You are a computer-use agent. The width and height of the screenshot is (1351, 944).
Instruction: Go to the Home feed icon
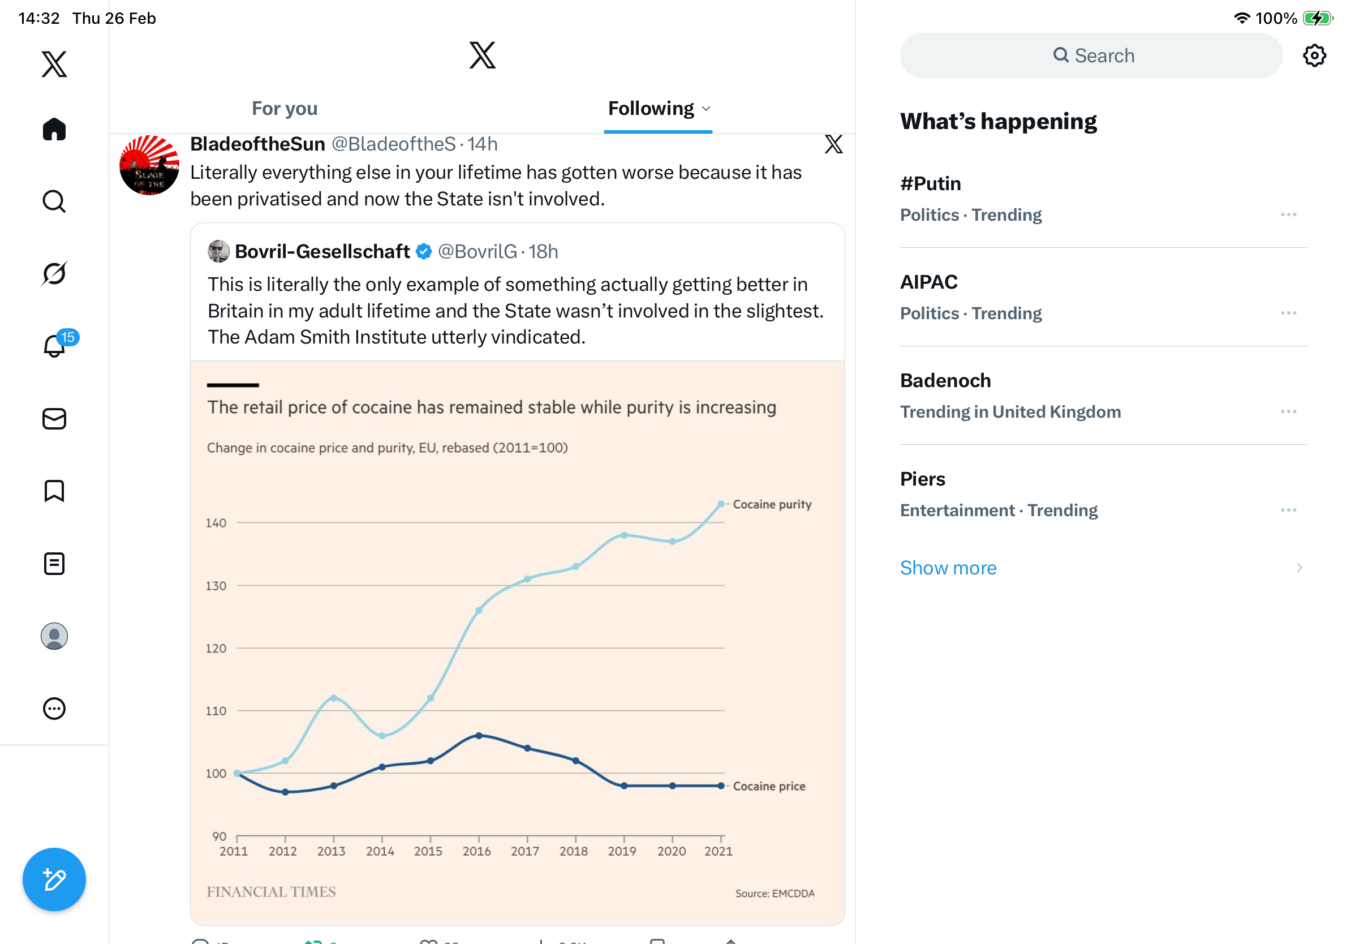54,129
